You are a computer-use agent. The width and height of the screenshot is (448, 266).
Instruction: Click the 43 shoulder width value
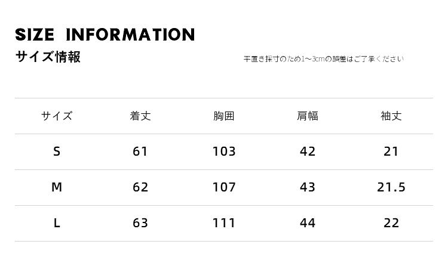pyautogui.click(x=308, y=187)
